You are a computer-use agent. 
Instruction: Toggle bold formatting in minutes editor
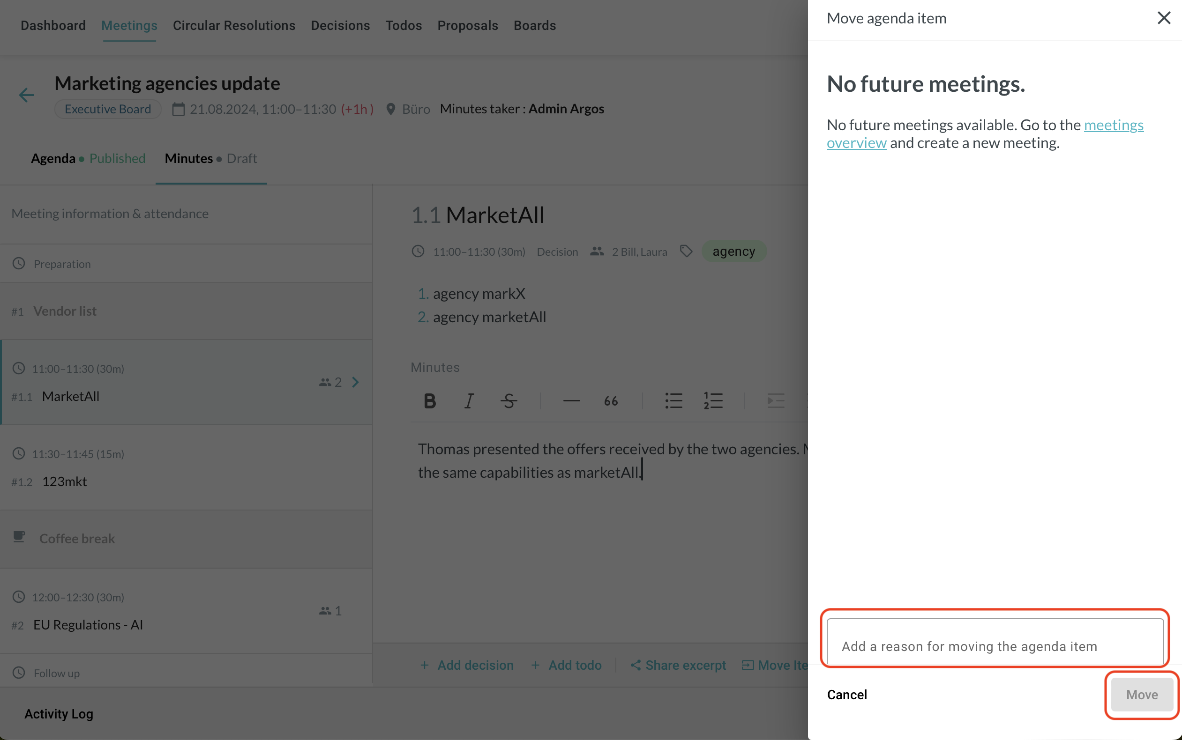click(x=429, y=401)
